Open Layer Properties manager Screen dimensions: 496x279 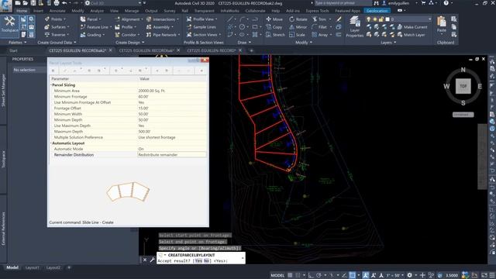click(x=355, y=26)
